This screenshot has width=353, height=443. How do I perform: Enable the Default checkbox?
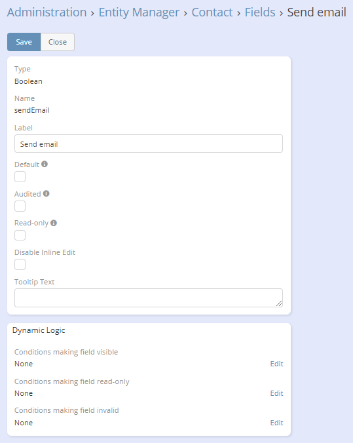pos(20,176)
